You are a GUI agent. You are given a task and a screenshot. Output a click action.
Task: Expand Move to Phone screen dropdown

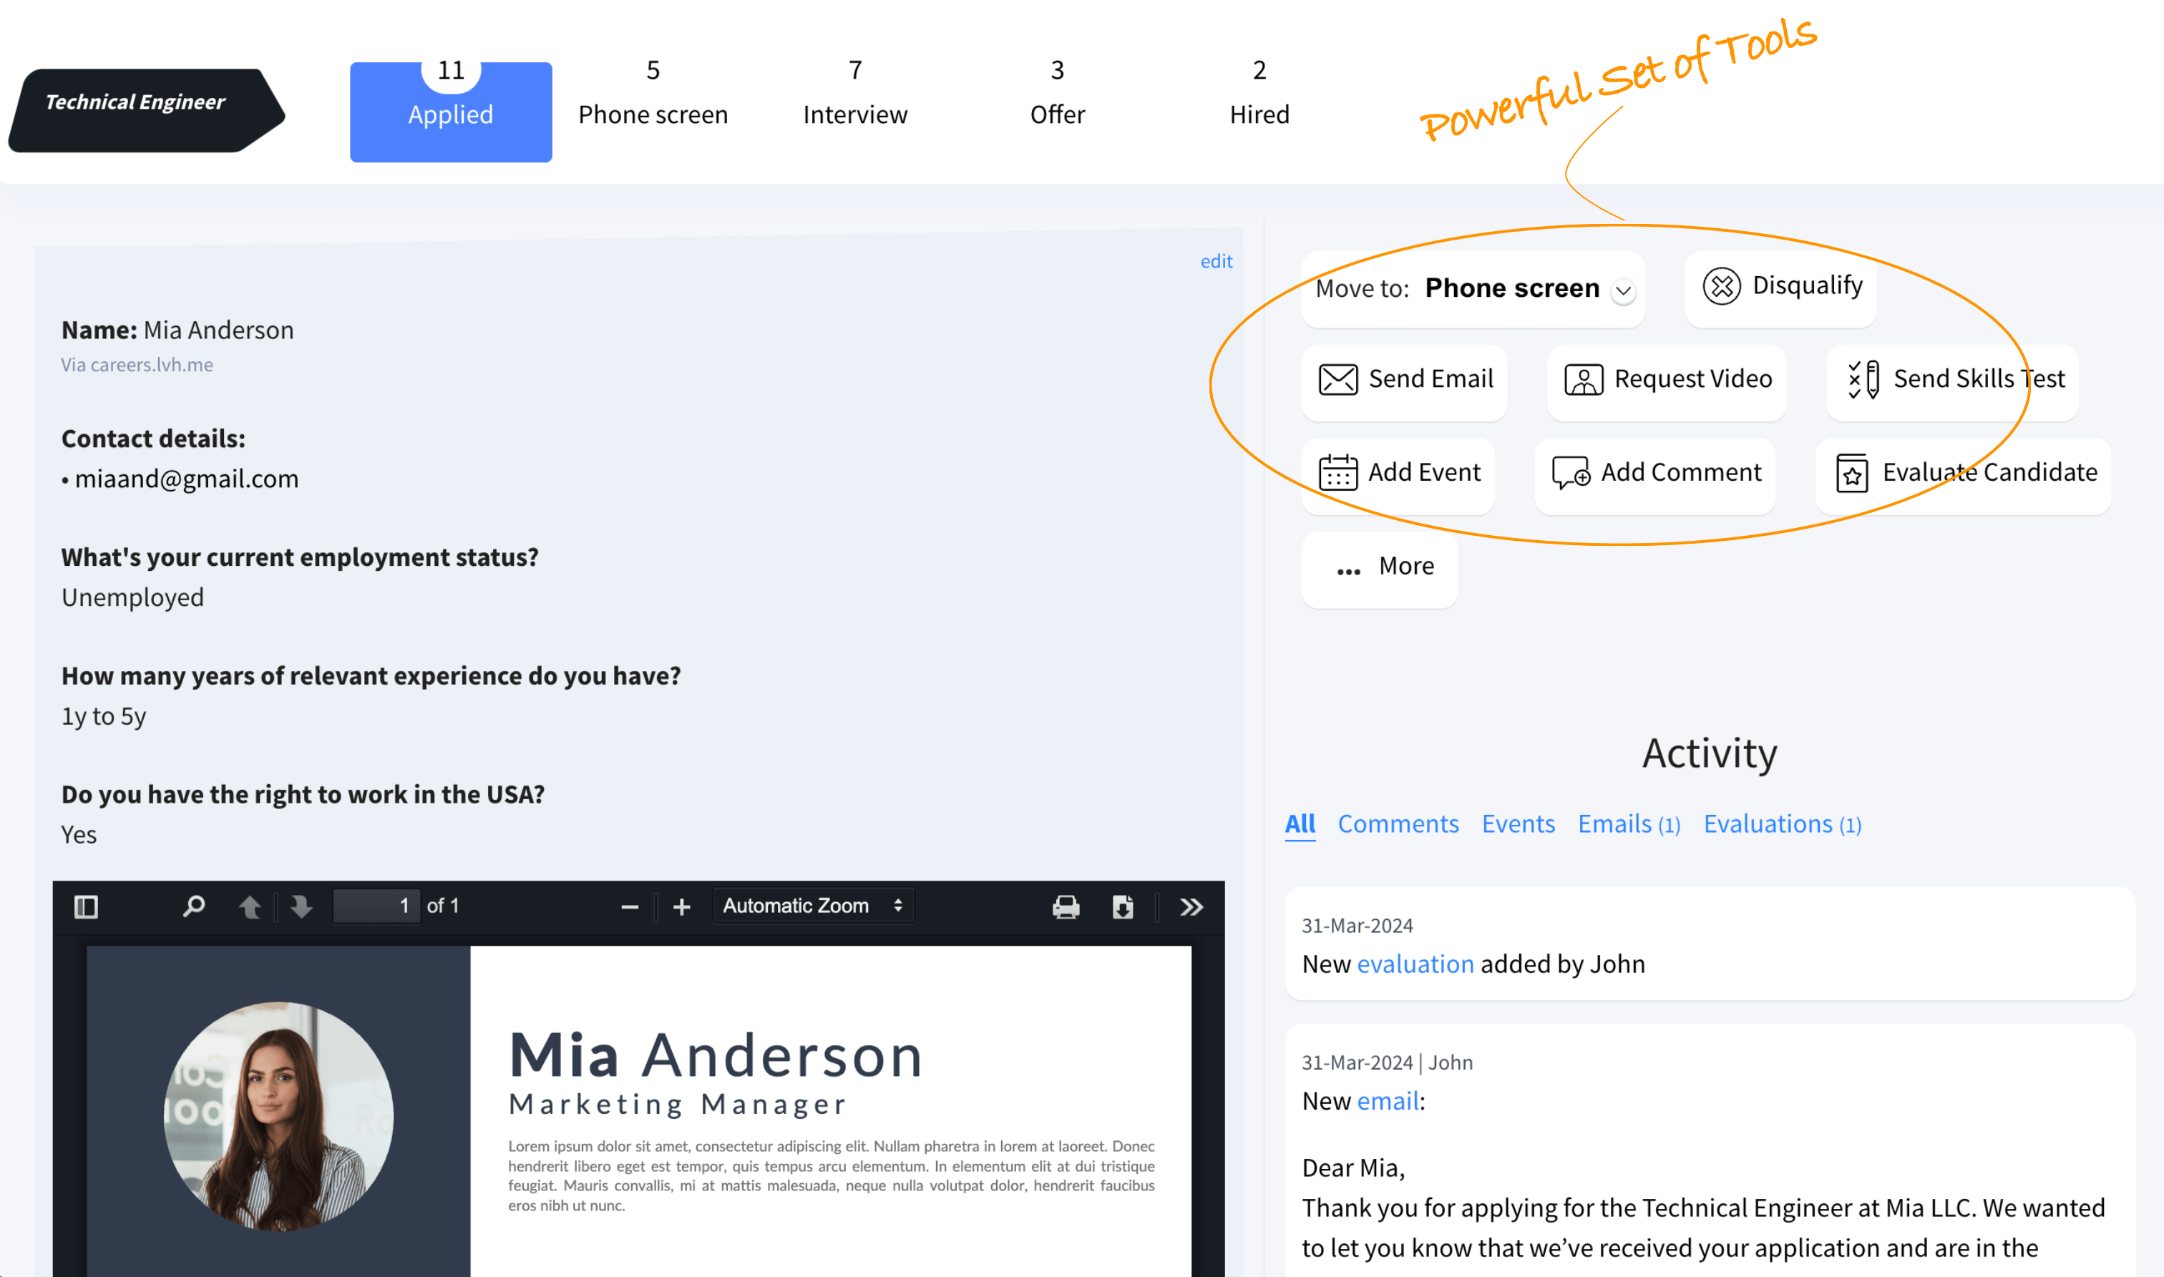point(1624,291)
